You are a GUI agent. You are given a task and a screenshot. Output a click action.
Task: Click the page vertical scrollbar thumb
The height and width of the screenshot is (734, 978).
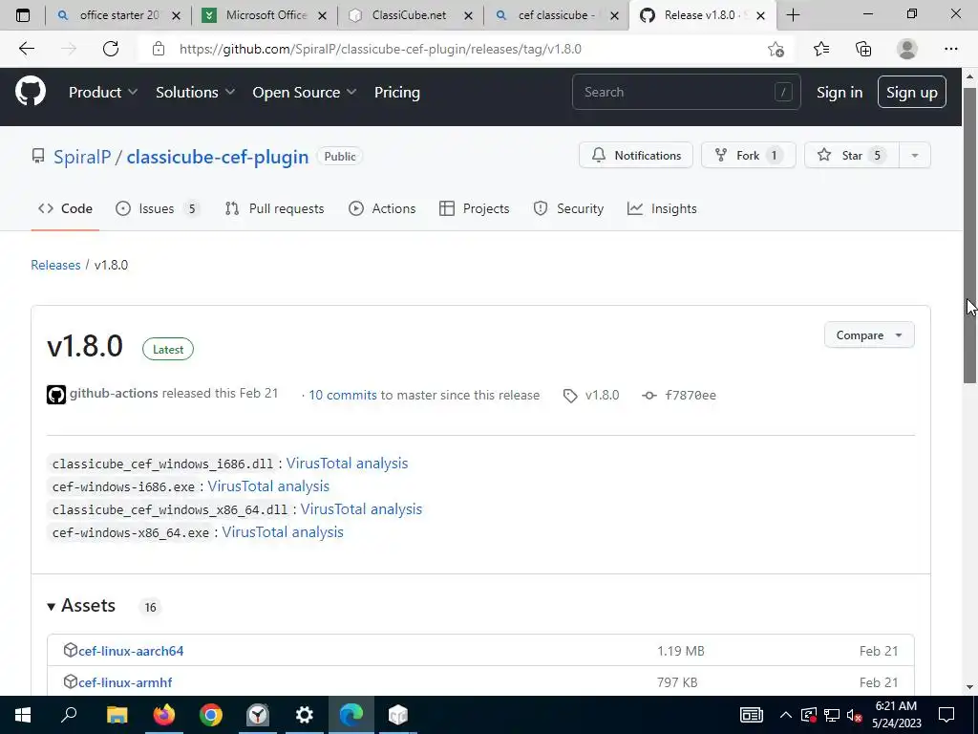pos(969,235)
